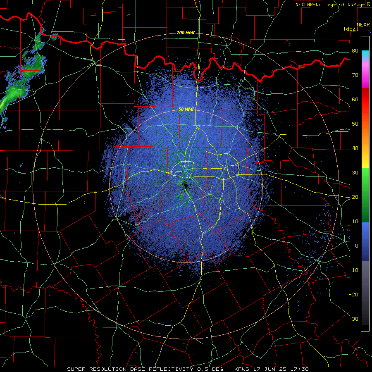Screen dimensions: 372x372
Task: Click the 10 value on dBZ scale
Action: point(355,222)
